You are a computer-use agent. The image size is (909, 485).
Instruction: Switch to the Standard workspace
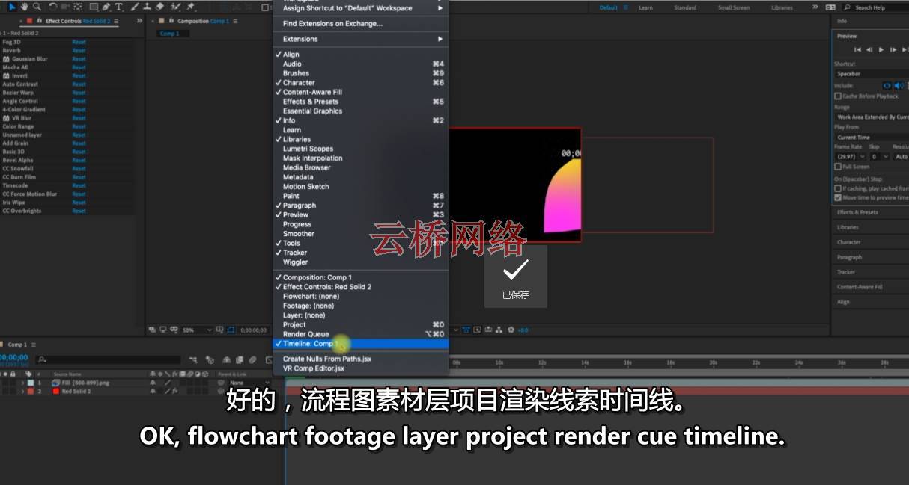tap(684, 7)
